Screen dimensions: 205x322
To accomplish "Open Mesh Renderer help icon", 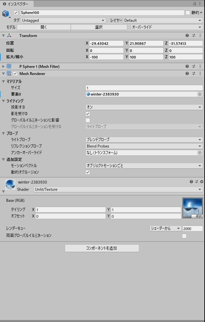I will pyautogui.click(x=187, y=73).
